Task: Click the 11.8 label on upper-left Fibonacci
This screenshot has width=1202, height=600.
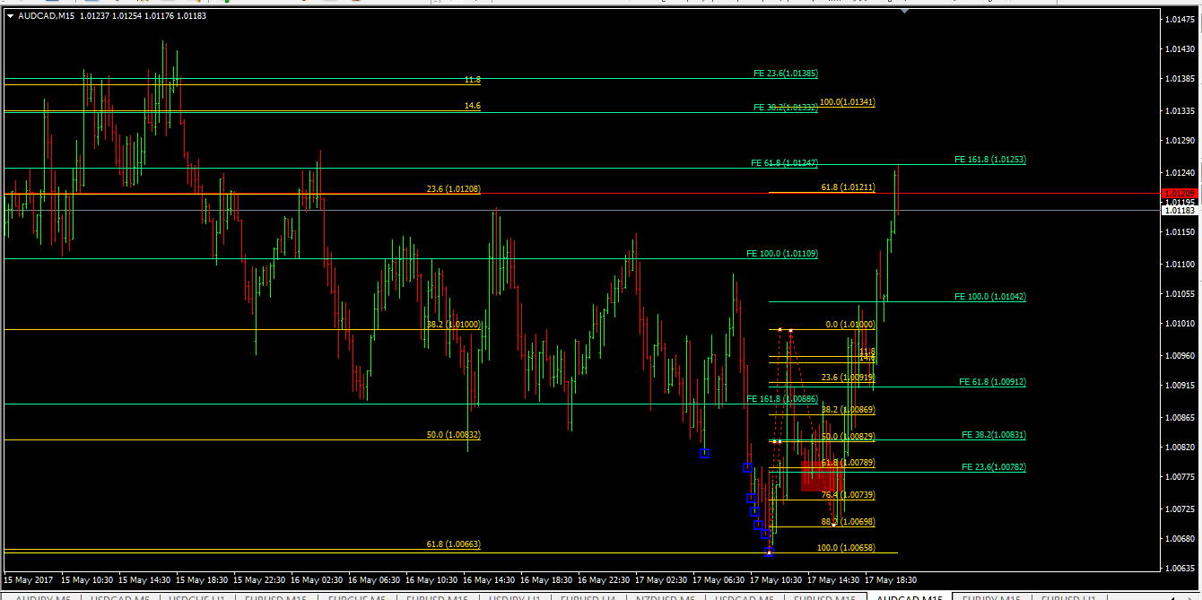Action: (x=473, y=80)
